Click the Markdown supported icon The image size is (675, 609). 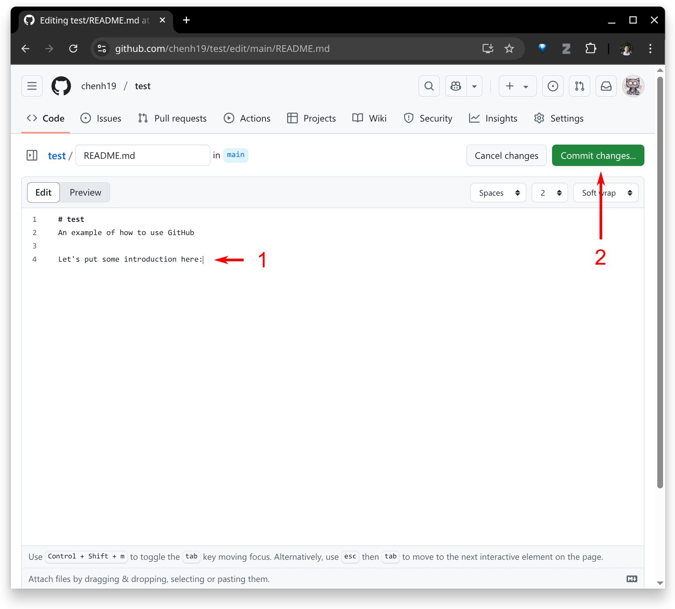632,578
